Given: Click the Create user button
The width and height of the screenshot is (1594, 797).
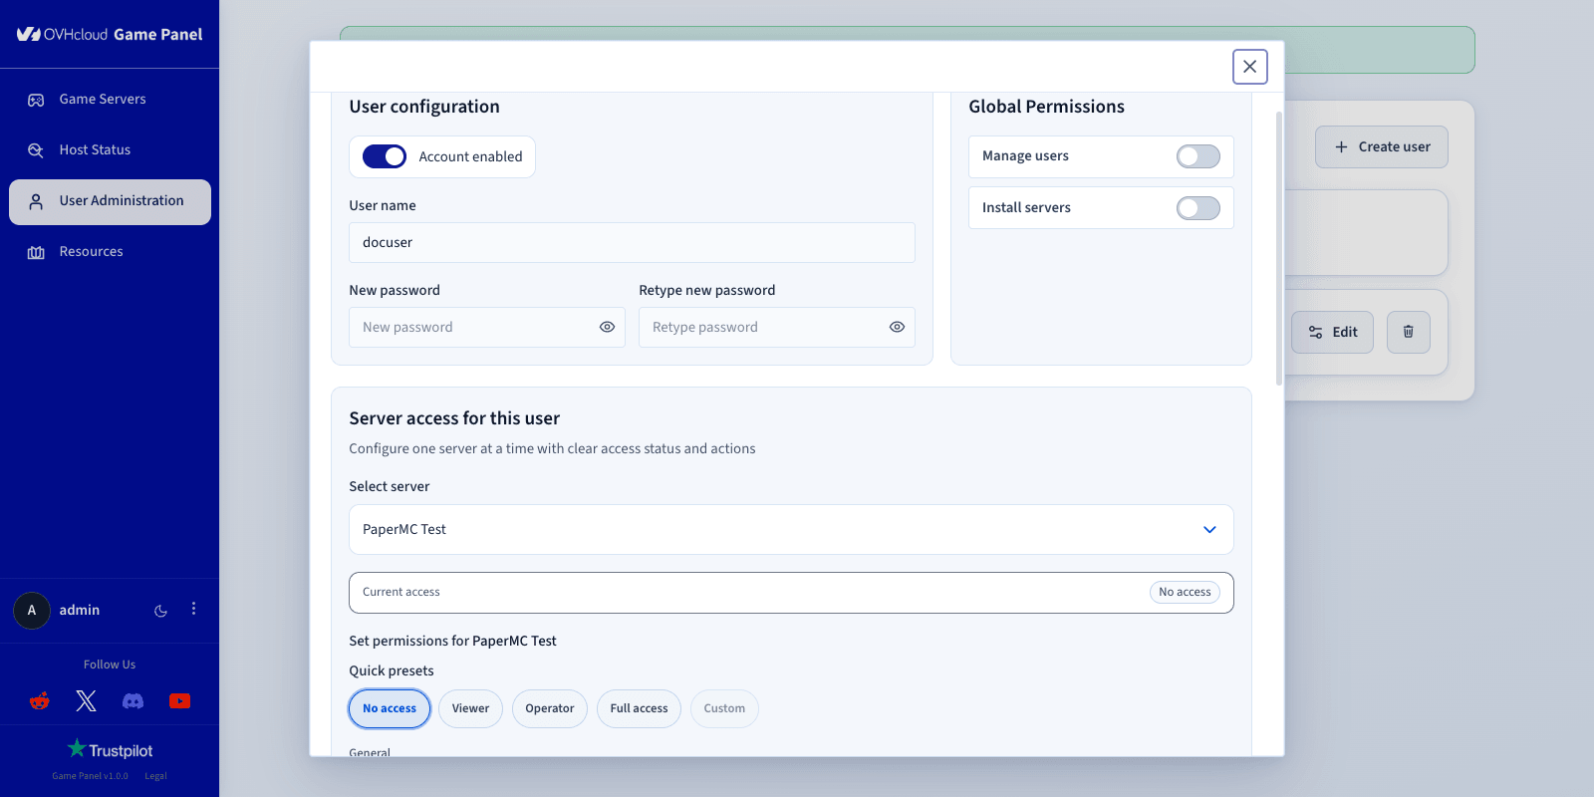Looking at the screenshot, I should pyautogui.click(x=1382, y=146).
